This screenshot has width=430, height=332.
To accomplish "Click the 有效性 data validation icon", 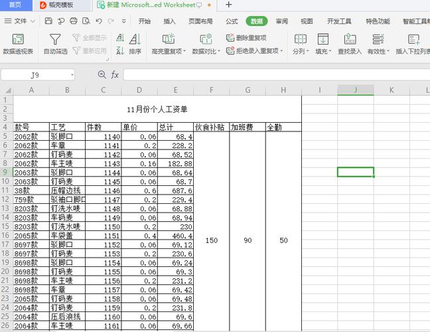I will (378, 39).
